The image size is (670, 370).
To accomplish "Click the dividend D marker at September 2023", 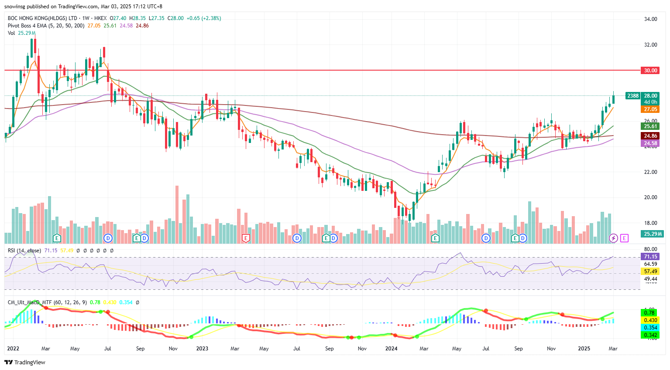I will coord(333,238).
